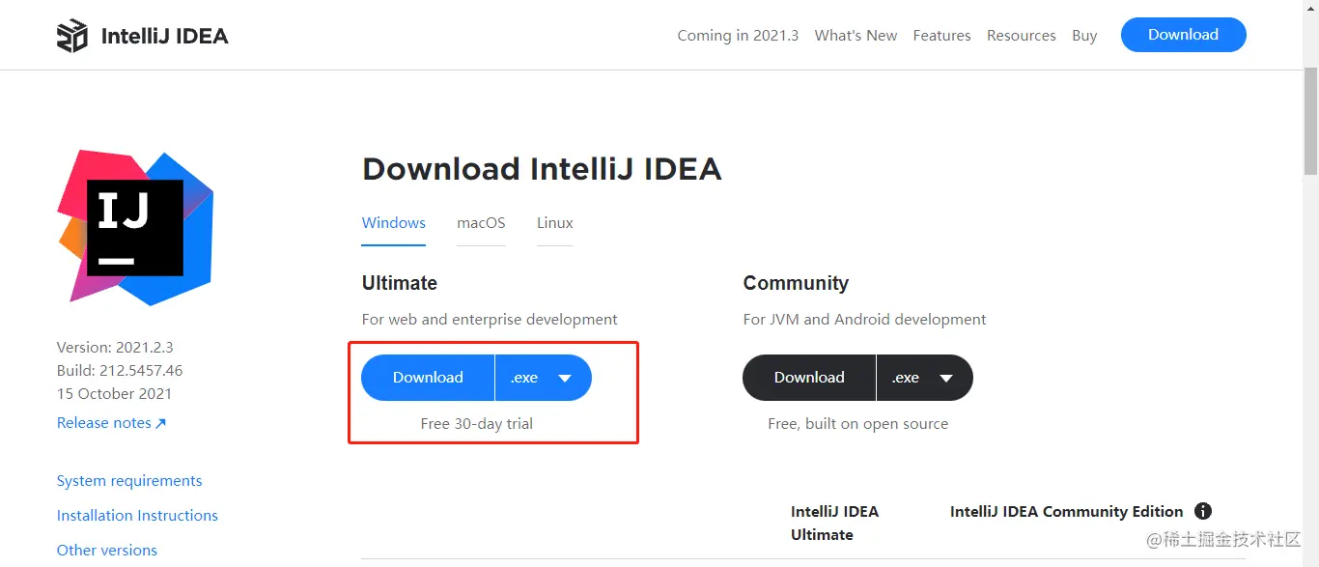Open the Ultimate .exe format dropdown arrow
The image size is (1319, 567).
(x=565, y=378)
